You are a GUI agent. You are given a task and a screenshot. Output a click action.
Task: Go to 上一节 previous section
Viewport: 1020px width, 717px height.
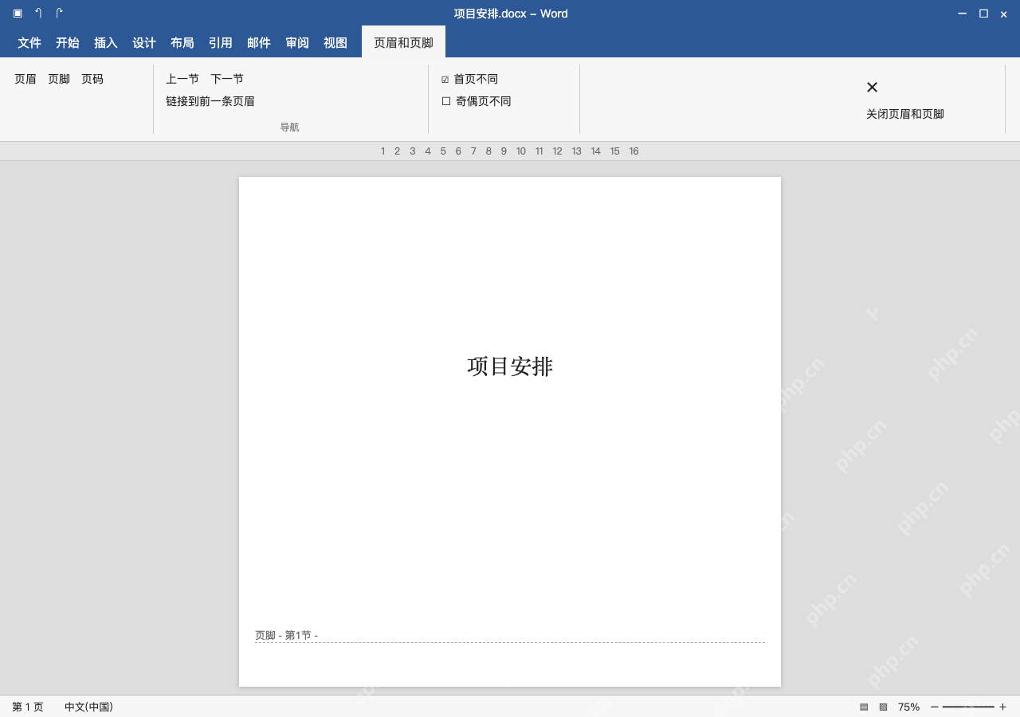pyautogui.click(x=182, y=79)
